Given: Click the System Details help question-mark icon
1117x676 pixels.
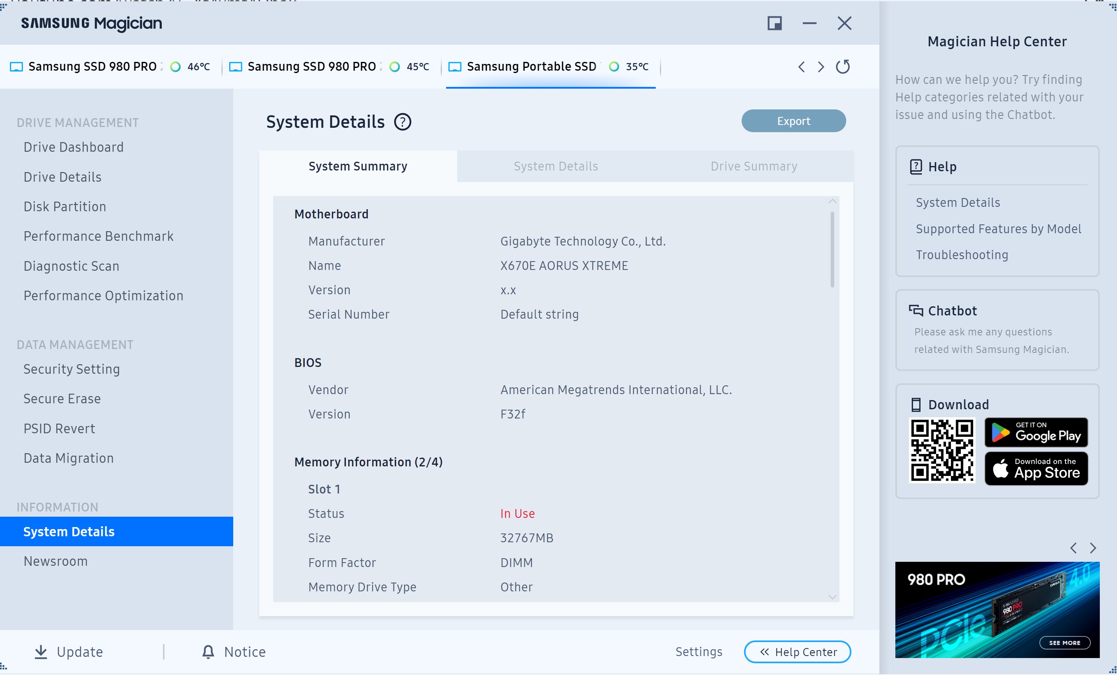Looking at the screenshot, I should point(403,122).
